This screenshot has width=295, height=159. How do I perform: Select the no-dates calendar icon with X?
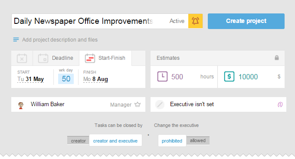(x=22, y=58)
